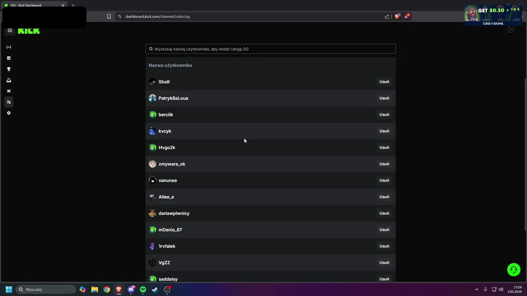Click the CSGOSkins GET $0.50 banner
This screenshot has width=527, height=296.
pos(493,15)
